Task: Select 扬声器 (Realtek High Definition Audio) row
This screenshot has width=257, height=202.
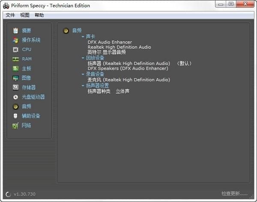Action: point(129,63)
